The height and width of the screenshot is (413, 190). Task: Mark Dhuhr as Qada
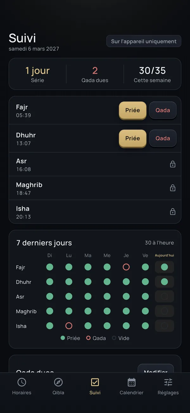163,138
